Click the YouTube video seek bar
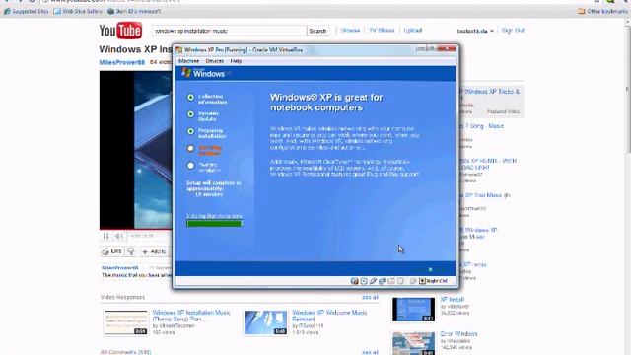The width and height of the screenshot is (631, 355). click(136, 230)
